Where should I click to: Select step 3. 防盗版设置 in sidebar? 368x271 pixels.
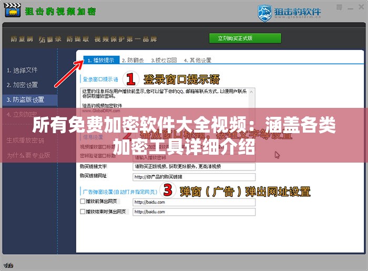point(30,100)
